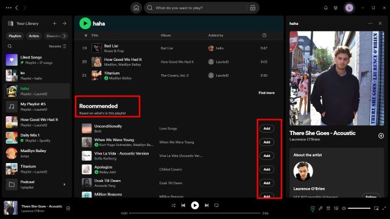Viewport: 390px width, 219px height.
Task: Open Unconditionally album Love Songs
Action: tap(168, 128)
